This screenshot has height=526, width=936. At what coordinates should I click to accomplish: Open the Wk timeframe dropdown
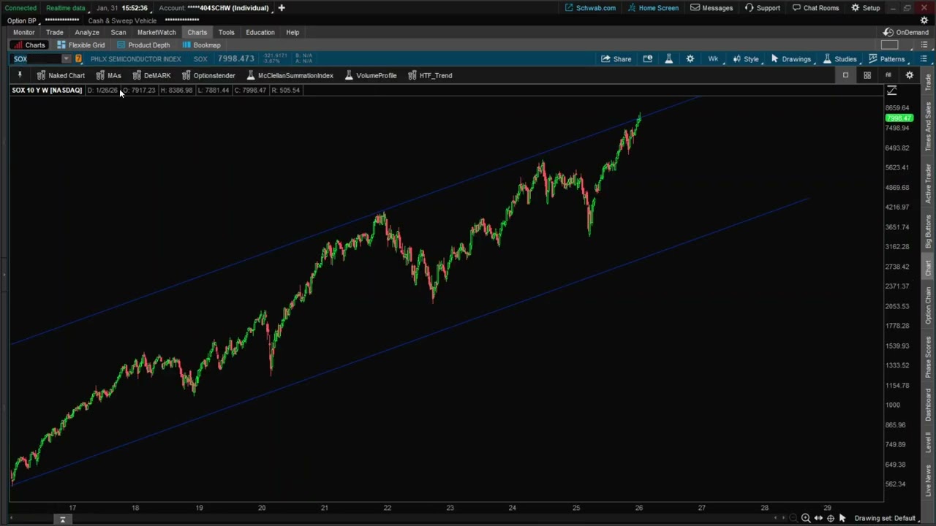[x=713, y=59]
